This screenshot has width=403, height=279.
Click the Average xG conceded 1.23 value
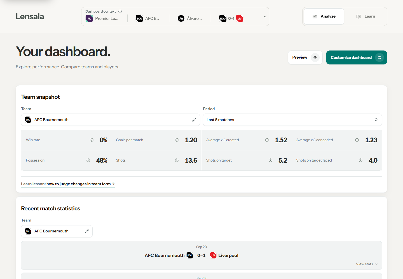coord(371,140)
